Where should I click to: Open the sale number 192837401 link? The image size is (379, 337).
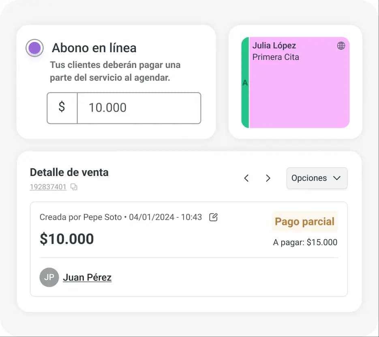[48, 187]
